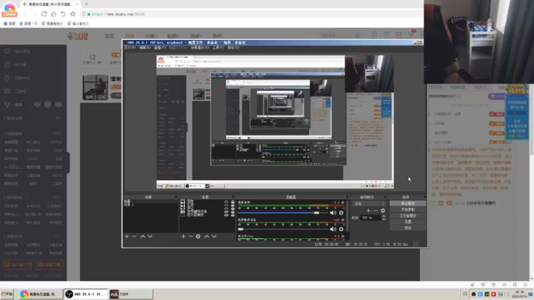Adjust the second mixer channel volume slider
Viewport: 534px width, 300px height.
click(282, 229)
